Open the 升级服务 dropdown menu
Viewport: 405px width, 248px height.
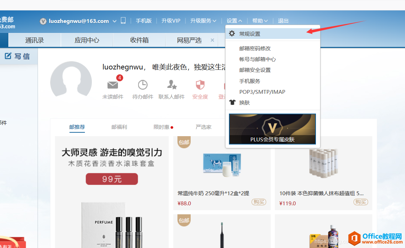pos(203,21)
